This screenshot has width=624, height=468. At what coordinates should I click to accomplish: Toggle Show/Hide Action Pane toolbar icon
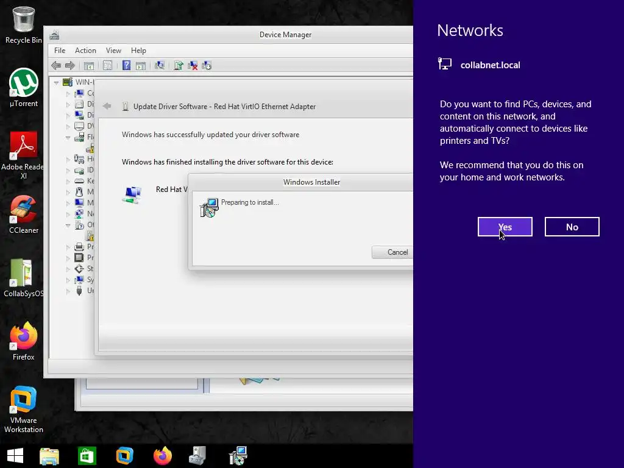point(141,66)
